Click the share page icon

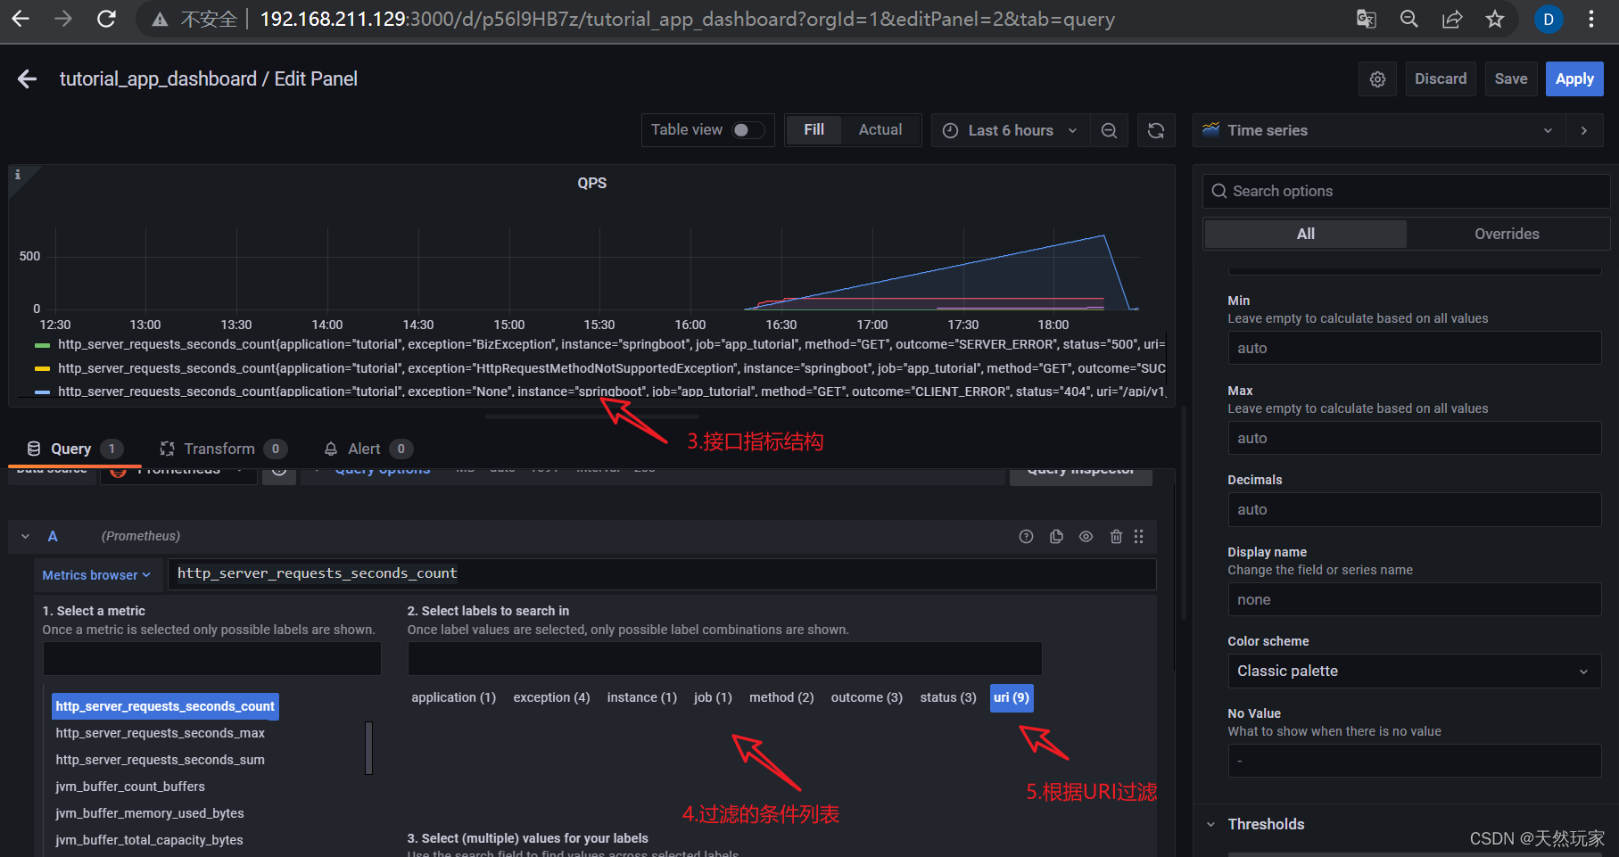1452,19
